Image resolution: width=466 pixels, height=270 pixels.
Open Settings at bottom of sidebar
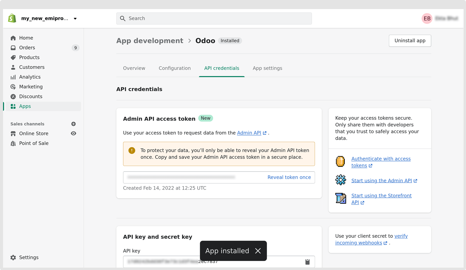29,258
